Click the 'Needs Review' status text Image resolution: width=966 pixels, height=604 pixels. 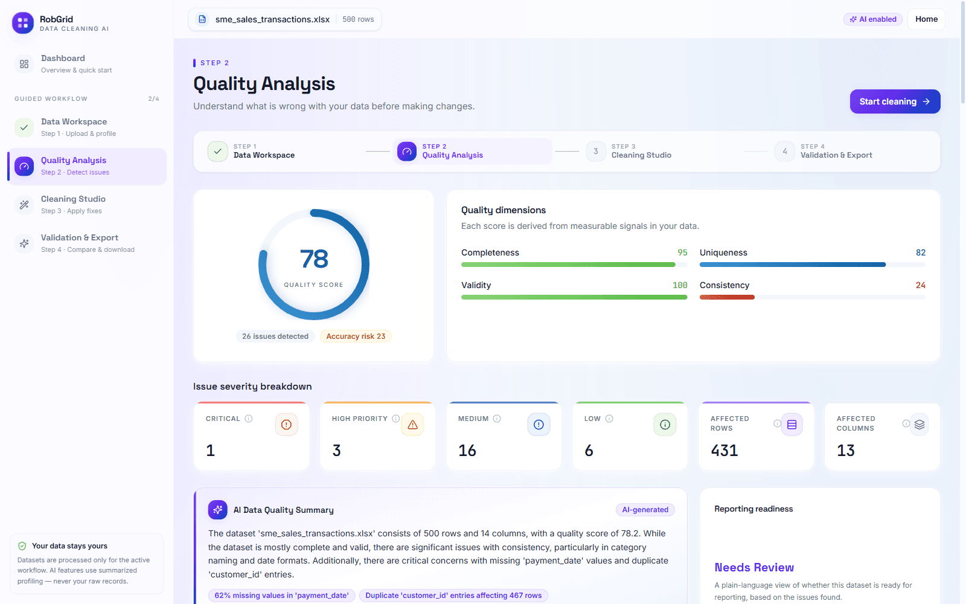(x=754, y=567)
